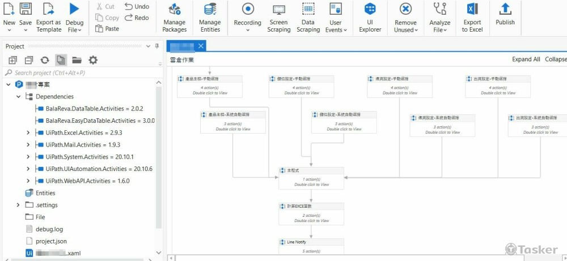Select the 計算EXCE筆數 sequence node
This screenshot has height=261, width=567.
pos(311,213)
